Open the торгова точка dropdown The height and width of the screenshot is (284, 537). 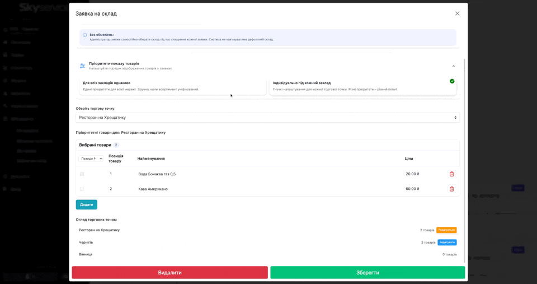[x=267, y=118]
